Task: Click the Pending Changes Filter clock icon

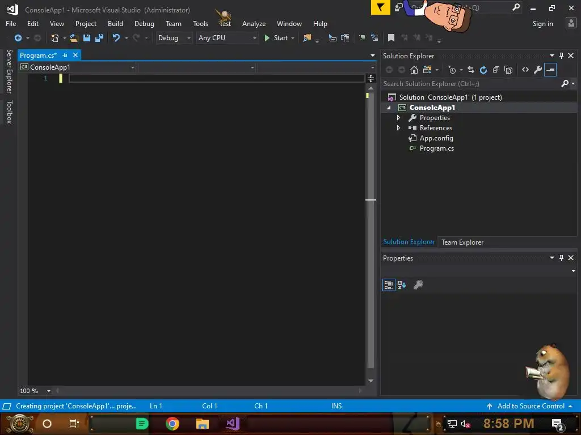Action: [452, 70]
